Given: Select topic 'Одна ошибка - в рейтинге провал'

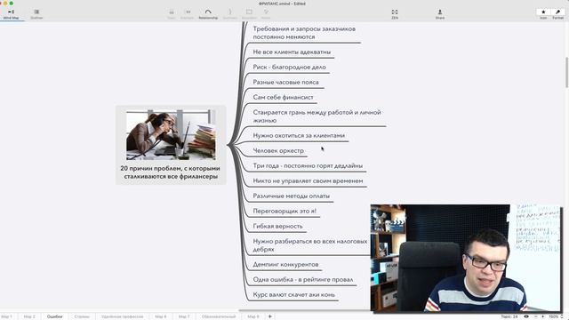Looking at the screenshot, I should tap(303, 280).
